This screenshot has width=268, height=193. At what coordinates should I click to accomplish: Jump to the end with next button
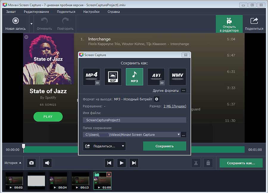[x=134, y=163]
